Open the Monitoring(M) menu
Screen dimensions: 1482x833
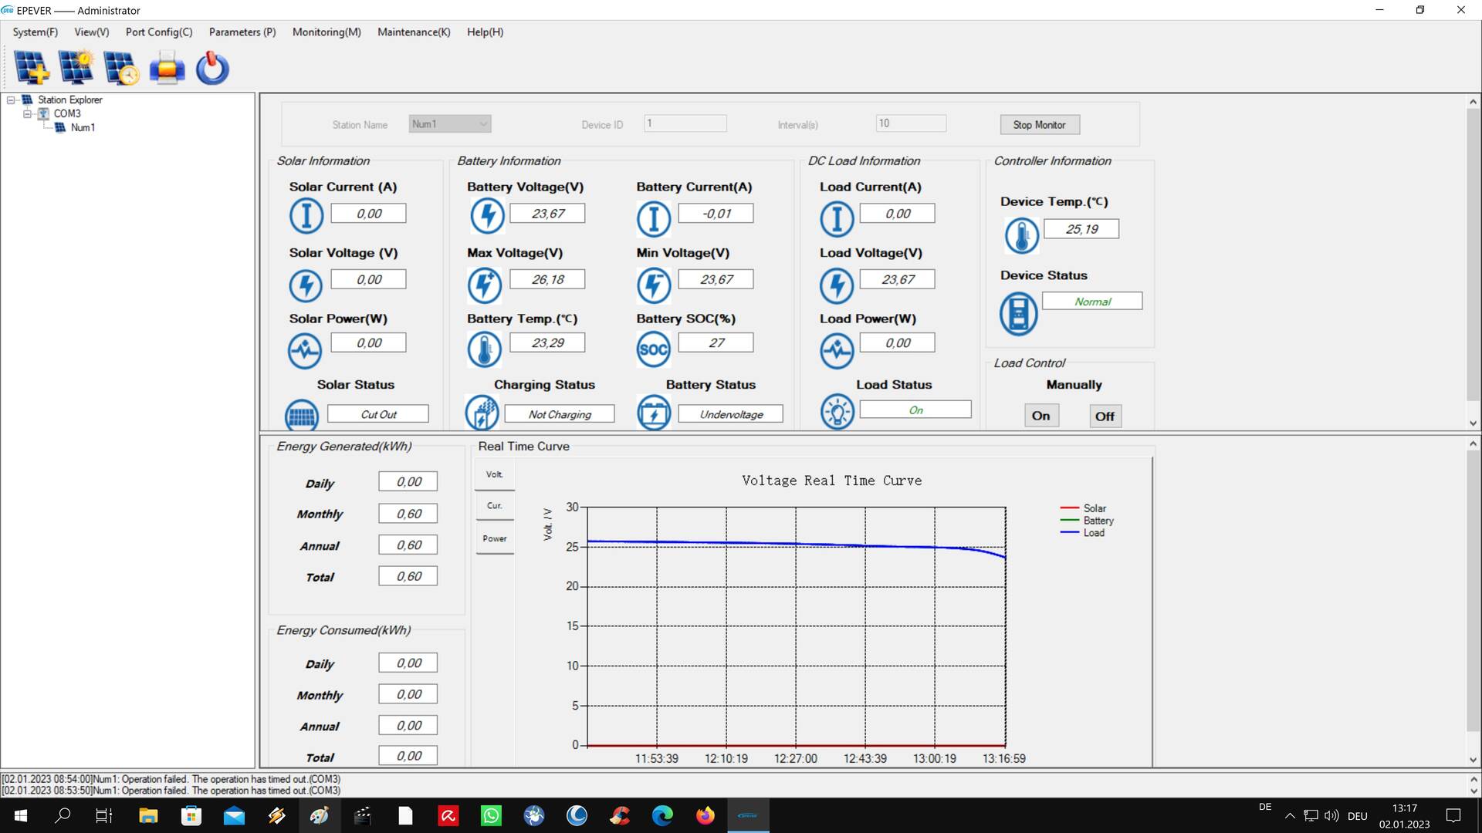tap(327, 32)
